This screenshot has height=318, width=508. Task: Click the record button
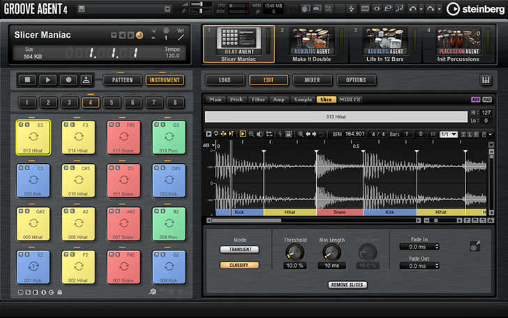(x=68, y=79)
